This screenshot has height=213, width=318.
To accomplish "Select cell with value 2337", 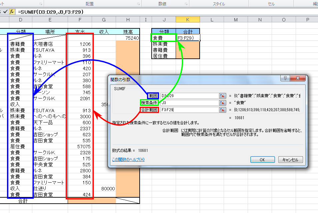I will coord(80,129).
